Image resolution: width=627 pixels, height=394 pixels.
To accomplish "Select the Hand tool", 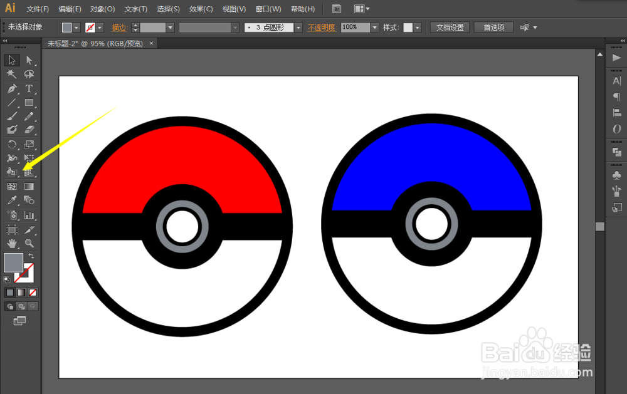I will tap(11, 243).
